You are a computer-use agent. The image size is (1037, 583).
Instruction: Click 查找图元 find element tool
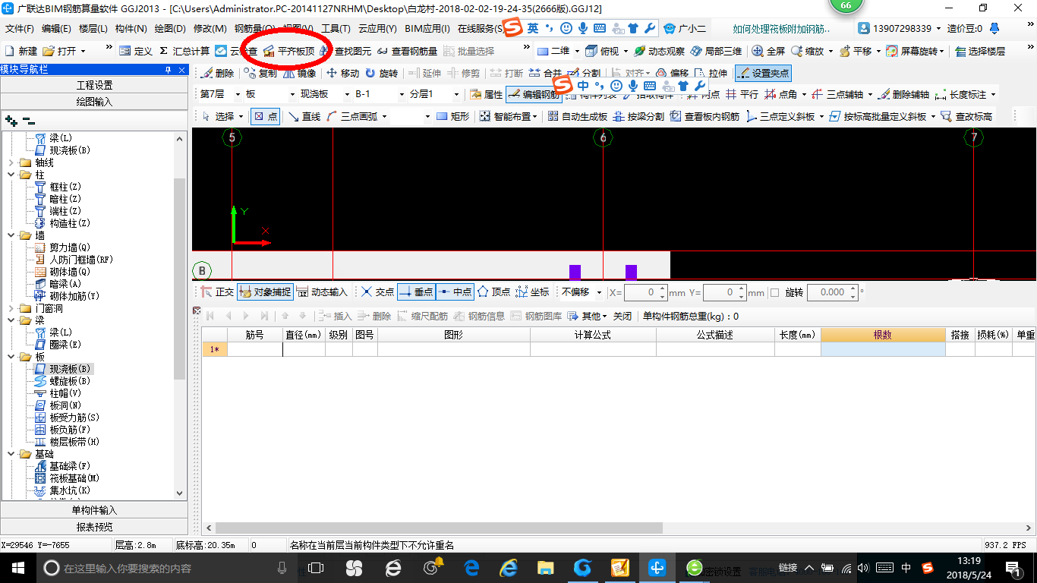coord(345,51)
